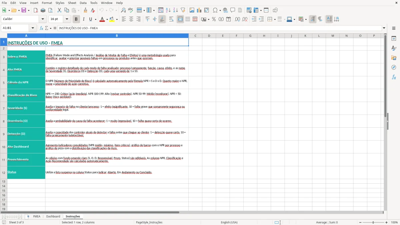Toggle Italic formatting
The height and width of the screenshot is (225, 400).
(83, 19)
